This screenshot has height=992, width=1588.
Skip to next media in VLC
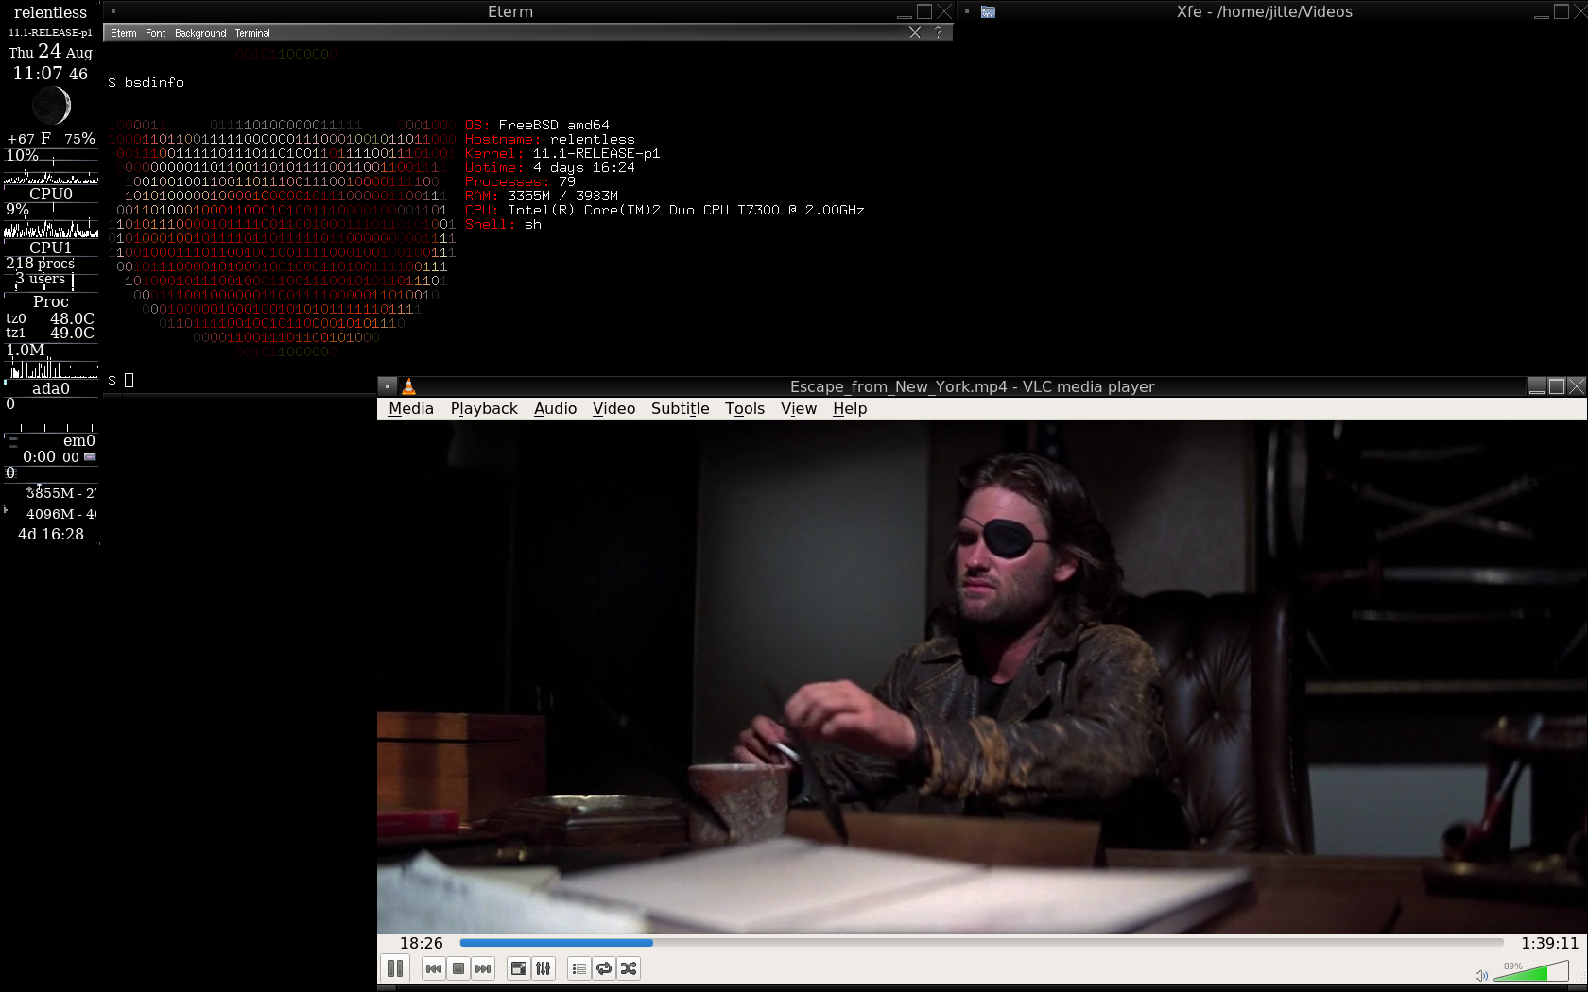(x=483, y=968)
